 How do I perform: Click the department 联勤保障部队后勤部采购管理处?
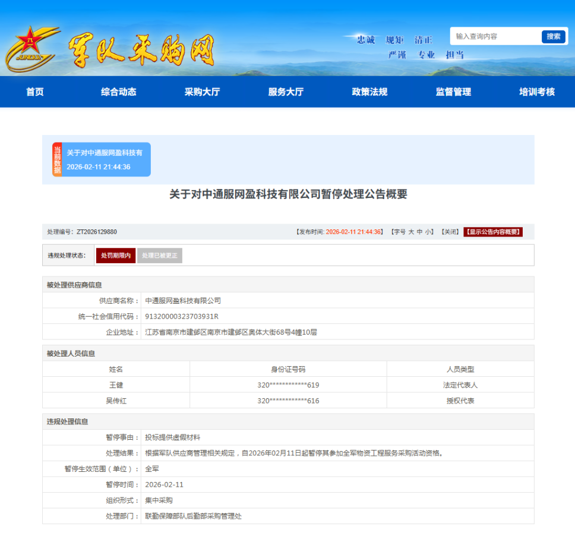(x=193, y=516)
